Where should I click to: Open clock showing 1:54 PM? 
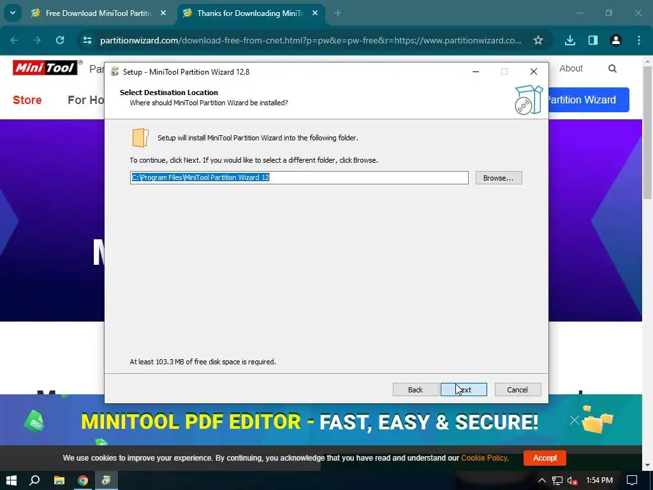599,480
